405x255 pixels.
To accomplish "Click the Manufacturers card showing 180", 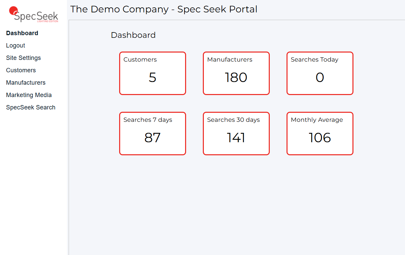I will click(x=236, y=73).
